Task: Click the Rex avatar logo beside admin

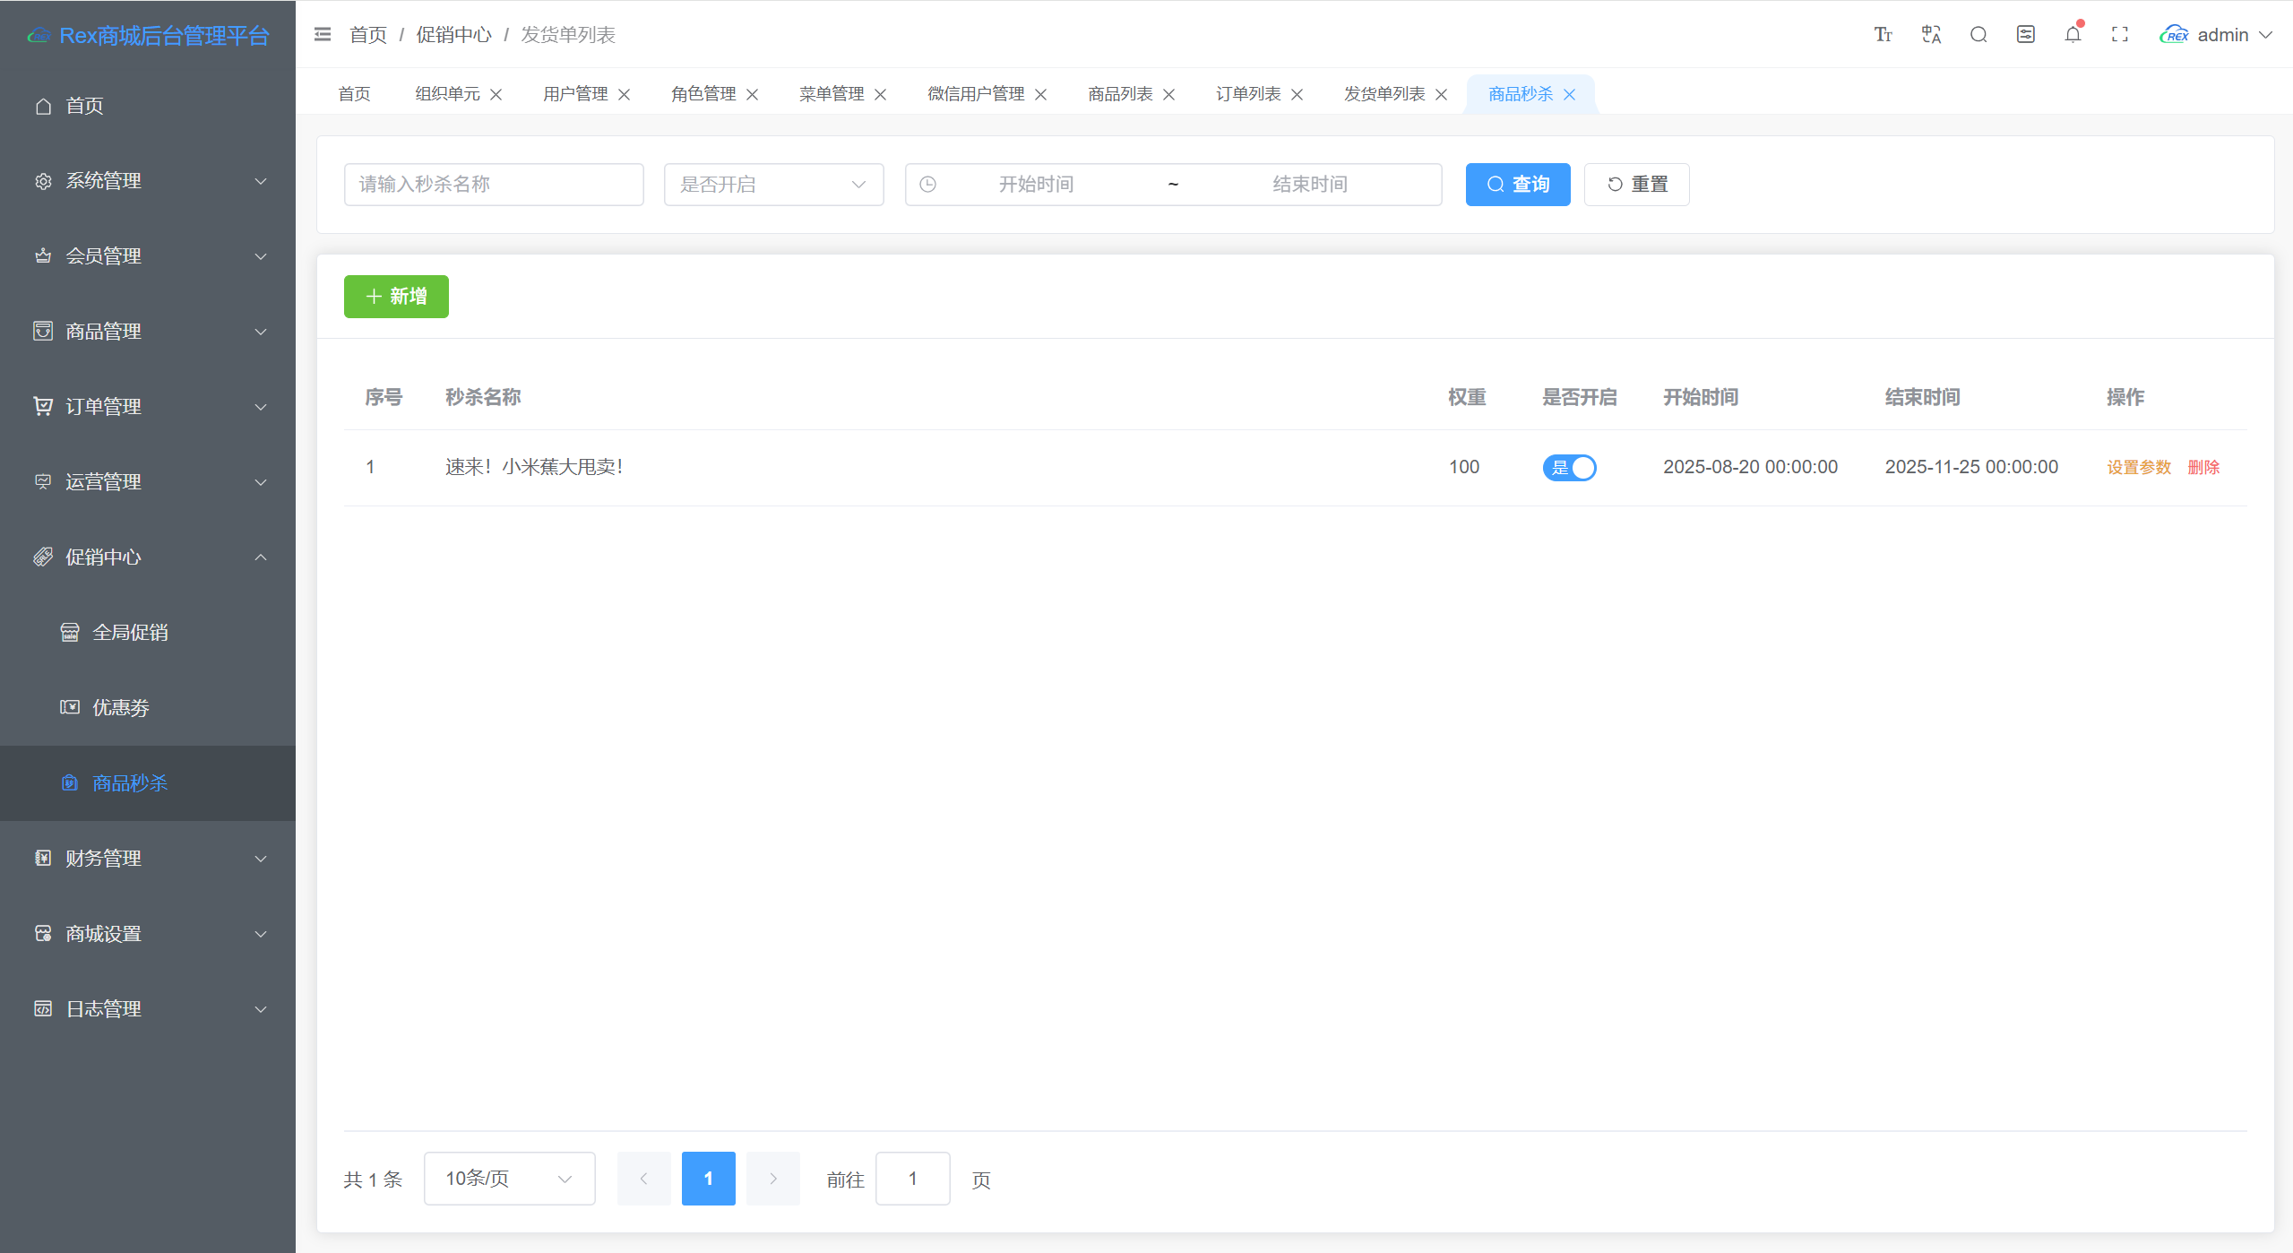Action: [x=2175, y=34]
